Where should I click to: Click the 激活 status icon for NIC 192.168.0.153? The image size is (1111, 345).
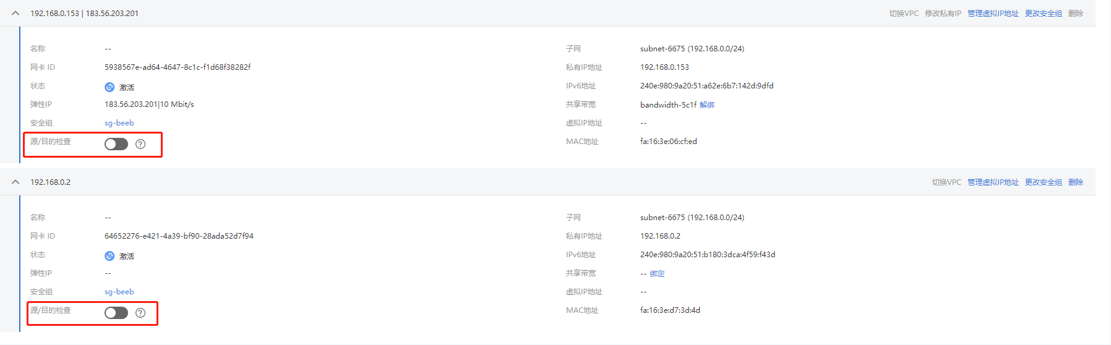pos(109,87)
